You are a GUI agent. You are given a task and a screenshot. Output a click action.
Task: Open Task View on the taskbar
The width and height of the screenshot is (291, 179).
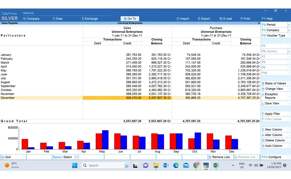[x=135, y=165]
